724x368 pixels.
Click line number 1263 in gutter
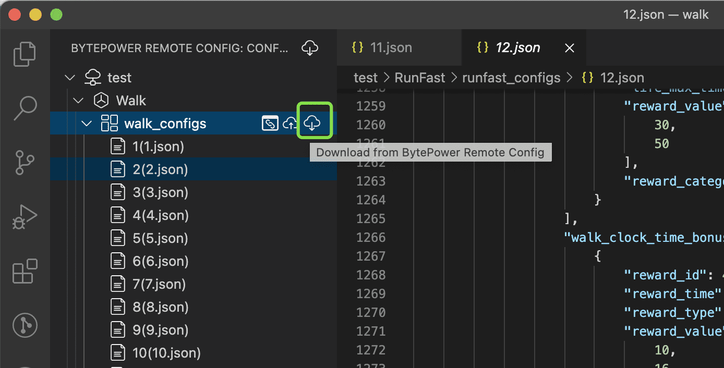click(x=371, y=181)
